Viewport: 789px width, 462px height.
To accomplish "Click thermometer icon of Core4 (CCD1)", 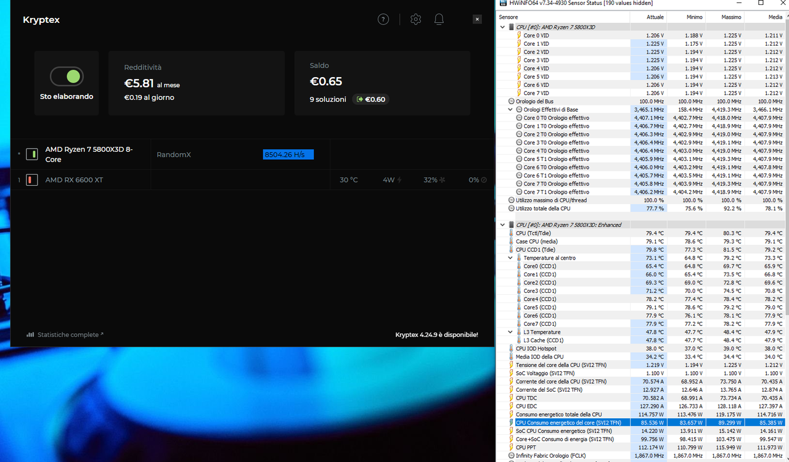I will pyautogui.click(x=519, y=299).
